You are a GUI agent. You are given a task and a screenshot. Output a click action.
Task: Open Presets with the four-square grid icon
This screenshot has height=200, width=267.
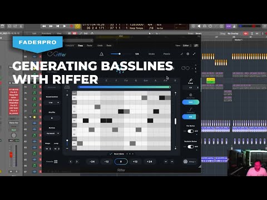tap(56, 162)
